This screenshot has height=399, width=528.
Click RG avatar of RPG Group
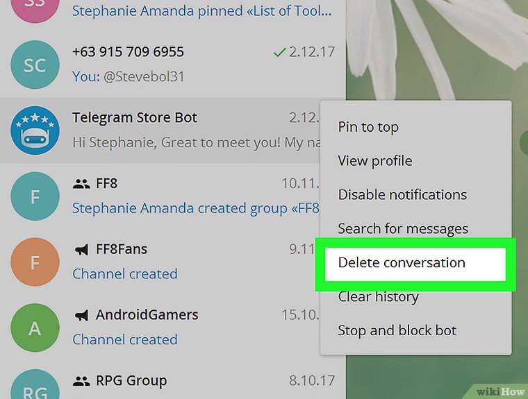35,384
